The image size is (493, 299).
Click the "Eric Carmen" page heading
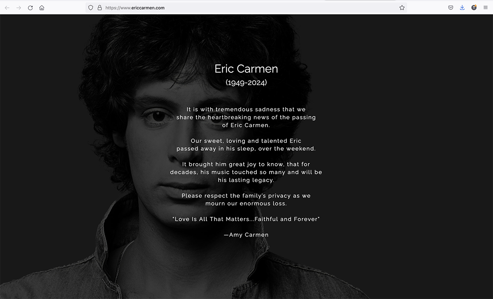click(x=246, y=69)
